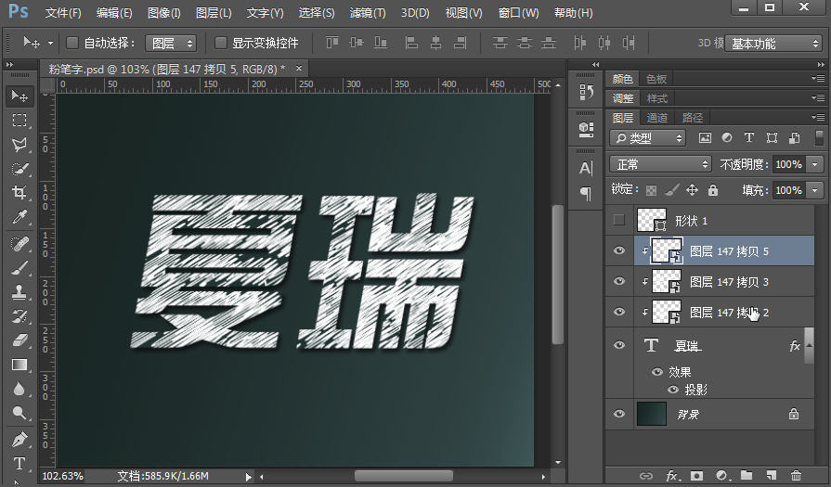Filter layers by shape layer type
This screenshot has height=487, width=831.
(x=772, y=138)
